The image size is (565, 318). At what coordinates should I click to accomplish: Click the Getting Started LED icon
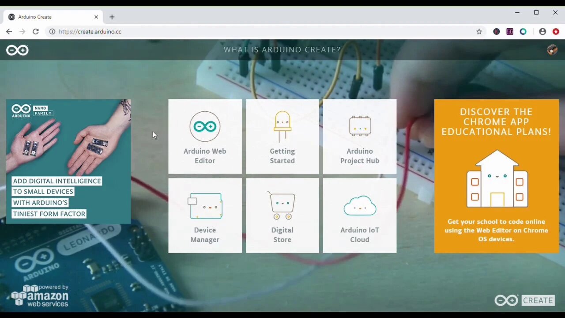point(282,126)
